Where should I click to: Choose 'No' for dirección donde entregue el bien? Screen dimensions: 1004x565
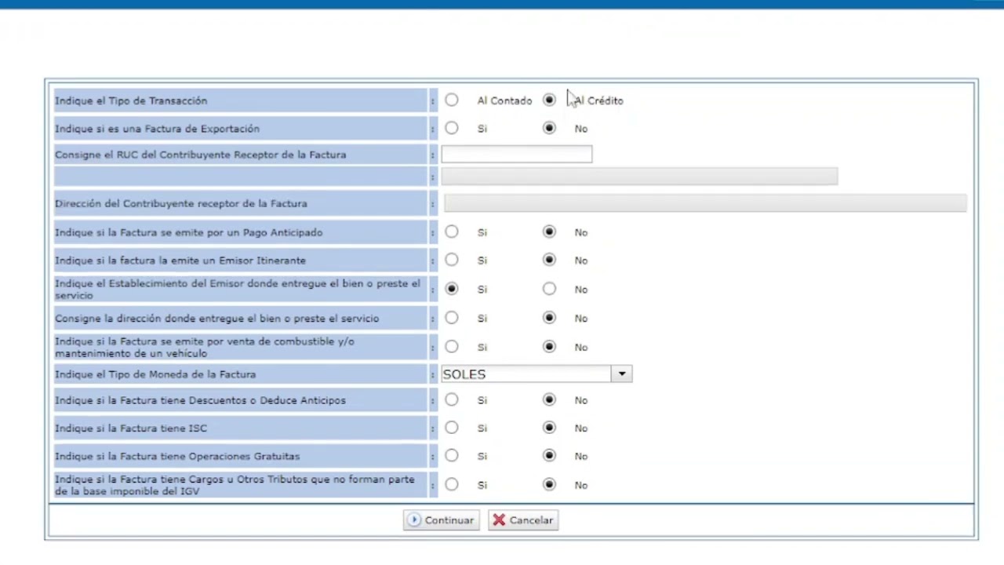(549, 318)
